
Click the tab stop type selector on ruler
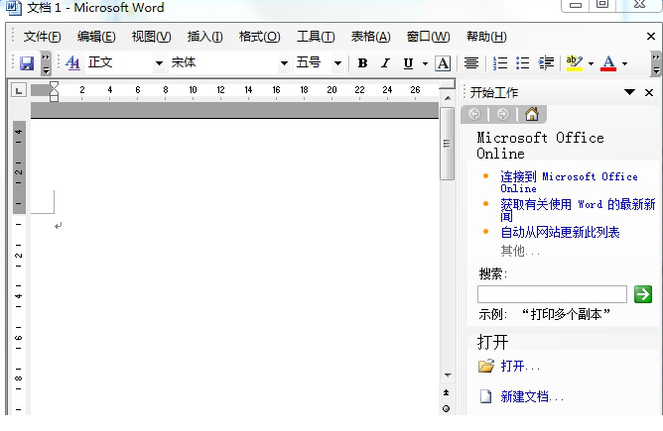coord(19,90)
